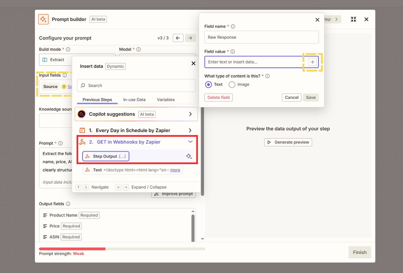
Task: Select the Text content type radio
Action: [x=208, y=84]
